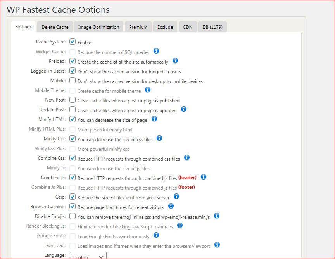Image resolution: width=335 pixels, height=259 pixels.
Task: Toggle Combine Js checkbox
Action: pos(73,177)
